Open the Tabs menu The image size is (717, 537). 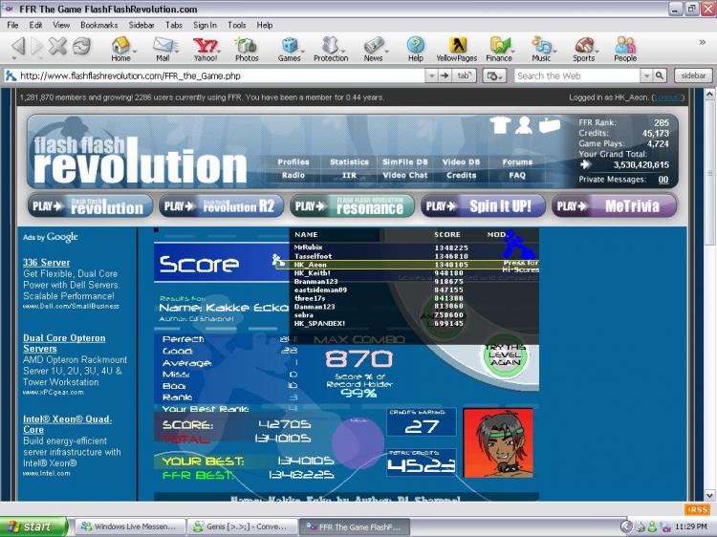tap(174, 25)
